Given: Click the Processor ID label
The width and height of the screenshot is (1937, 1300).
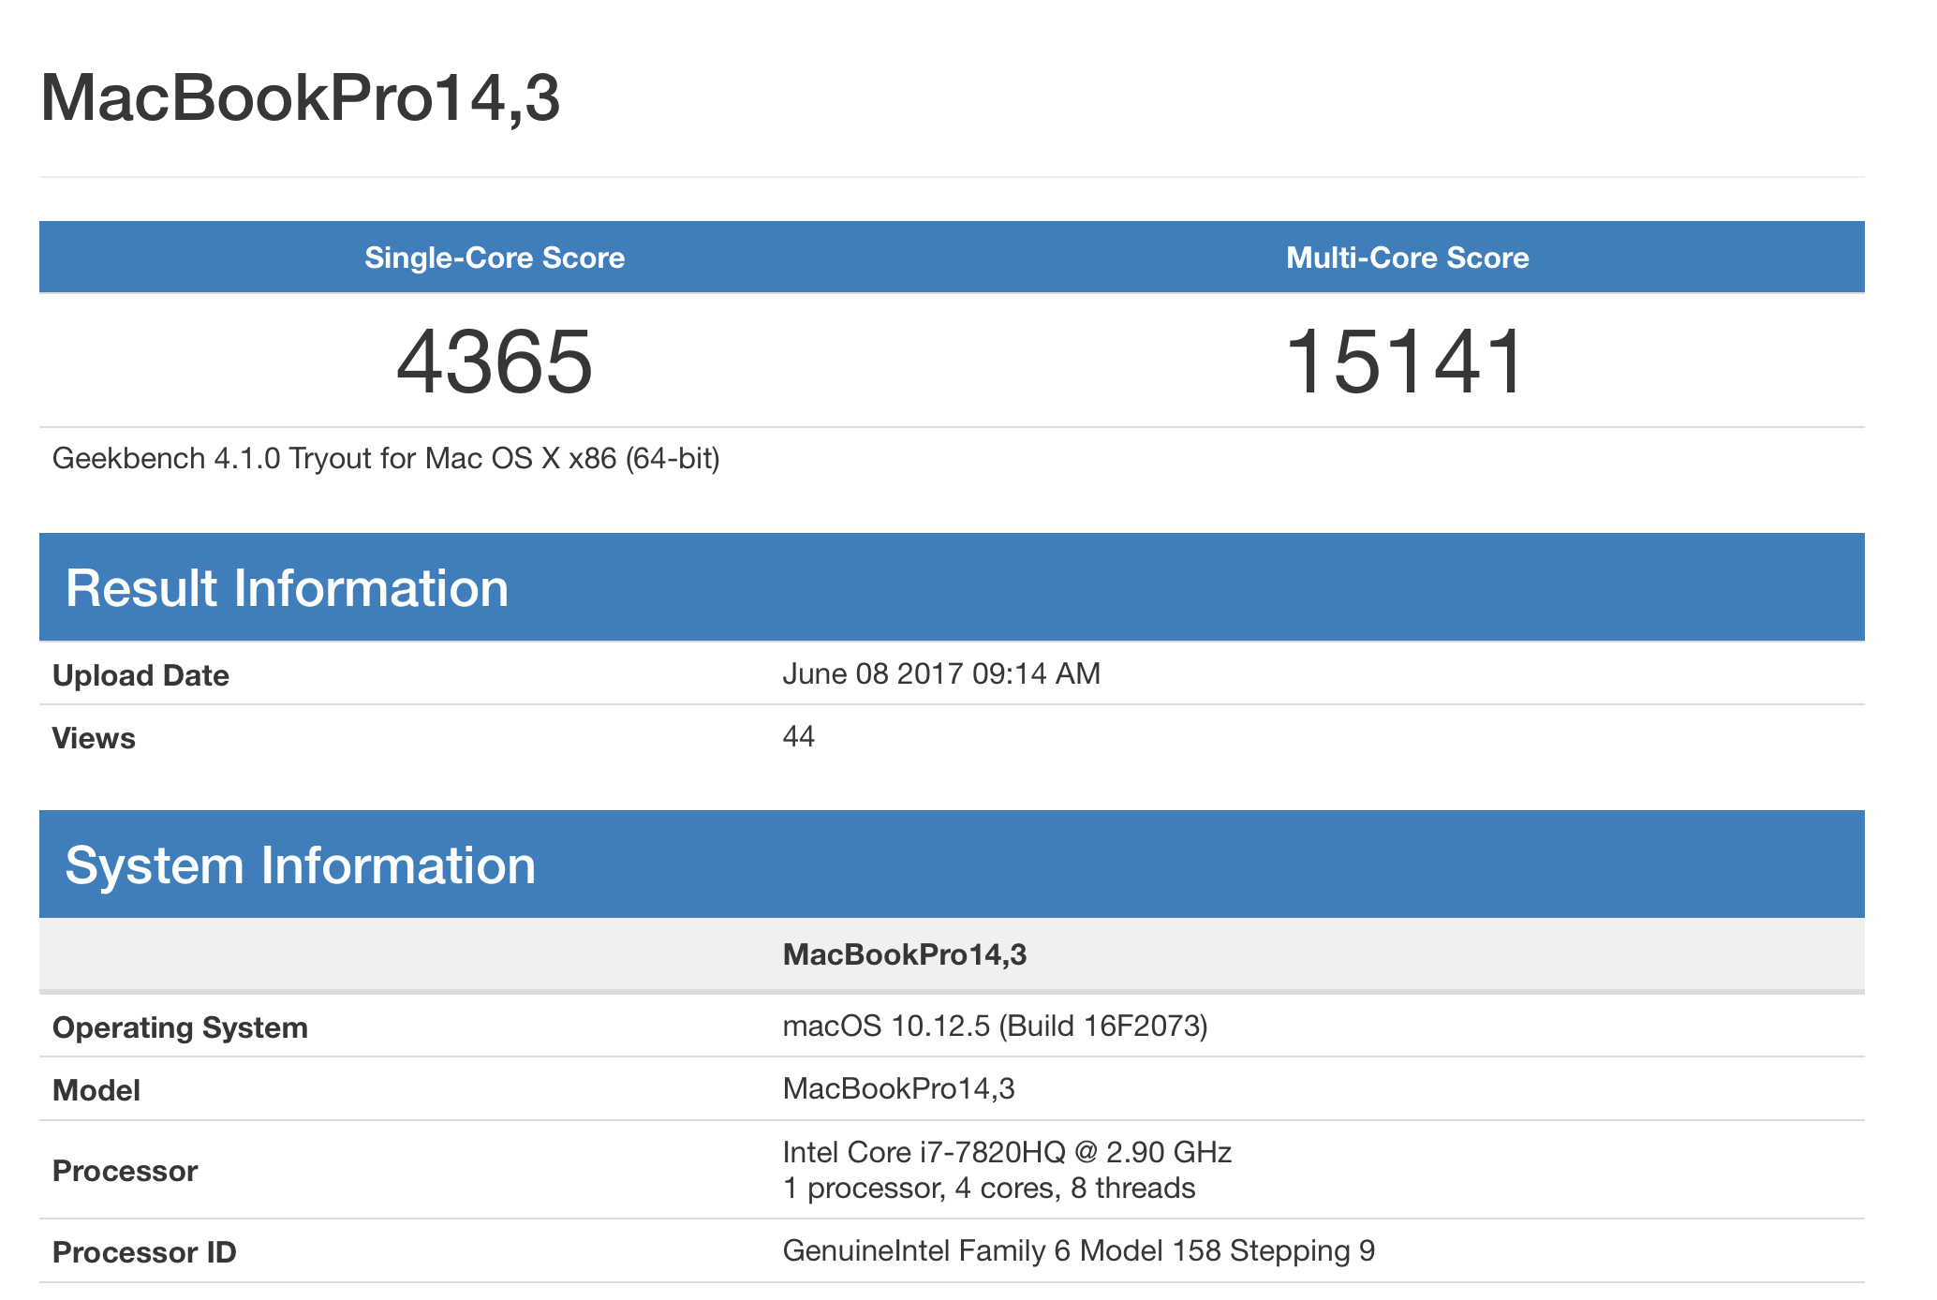Looking at the screenshot, I should [x=144, y=1252].
